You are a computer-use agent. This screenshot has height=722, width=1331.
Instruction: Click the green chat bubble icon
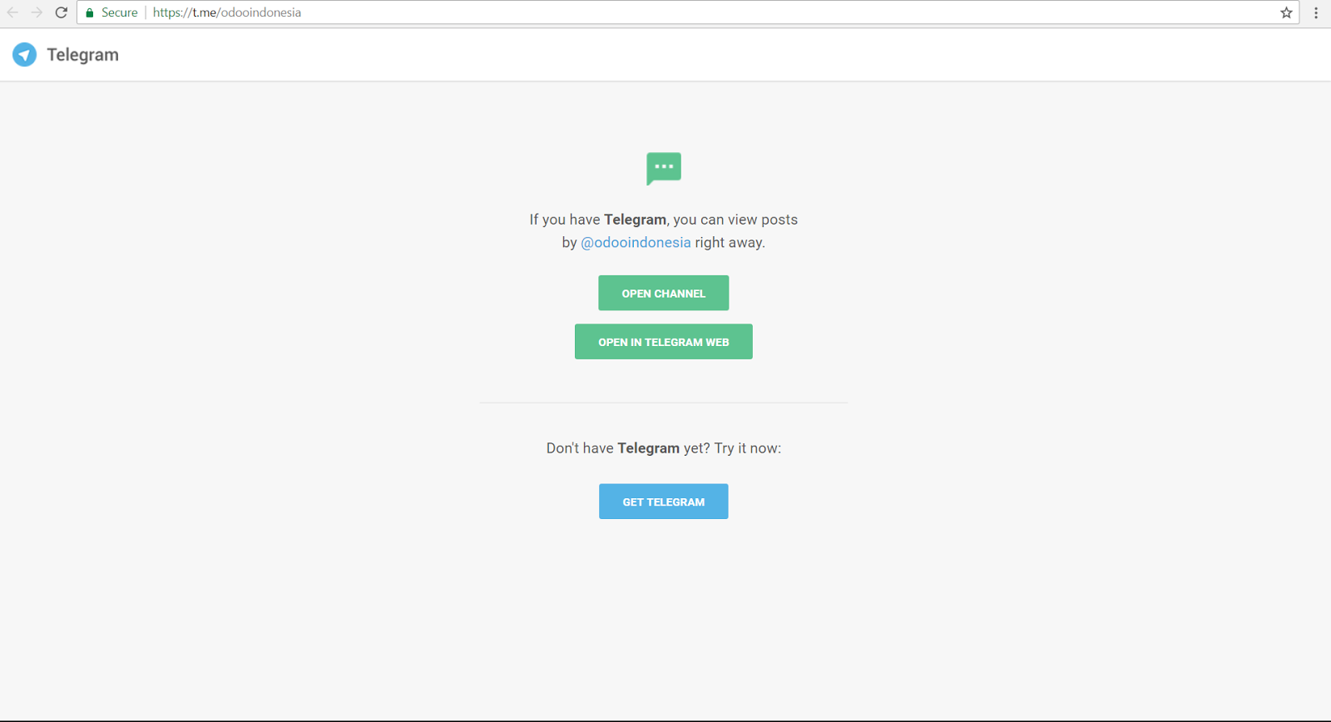click(x=664, y=169)
